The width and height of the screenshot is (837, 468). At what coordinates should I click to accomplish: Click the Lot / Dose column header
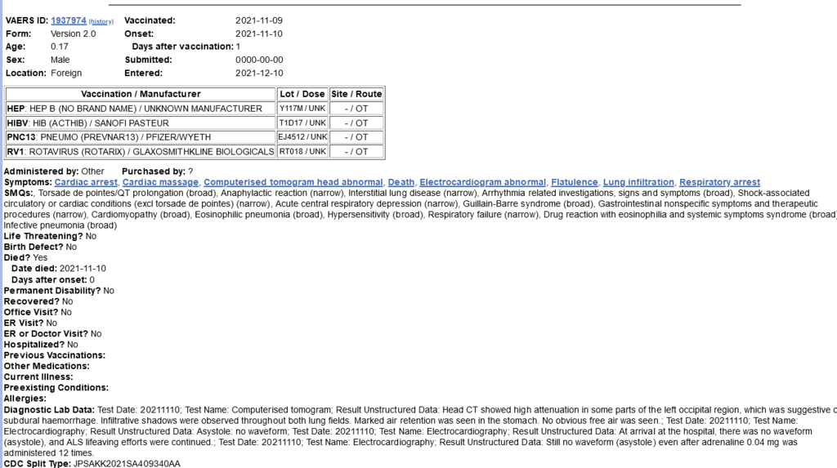tap(302, 94)
